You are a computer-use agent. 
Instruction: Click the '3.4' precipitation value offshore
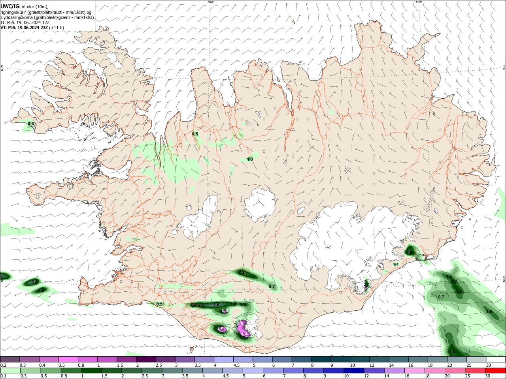(x=34, y=282)
